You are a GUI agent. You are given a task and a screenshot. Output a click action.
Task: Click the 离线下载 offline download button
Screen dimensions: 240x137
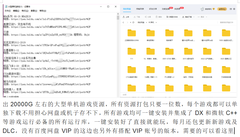coord(187,17)
